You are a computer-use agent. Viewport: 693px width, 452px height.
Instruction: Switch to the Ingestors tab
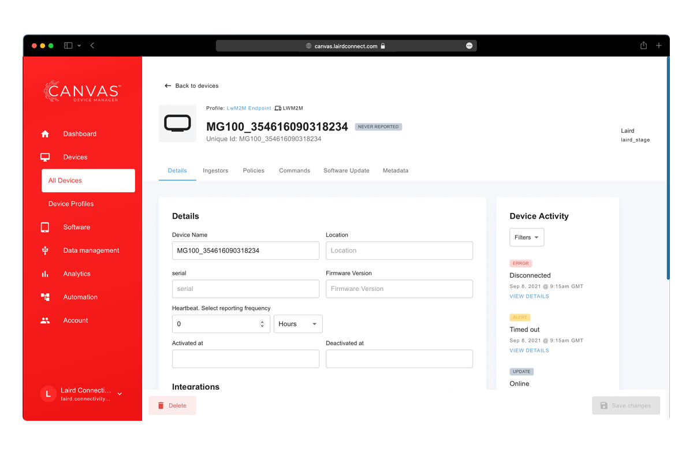(x=215, y=171)
